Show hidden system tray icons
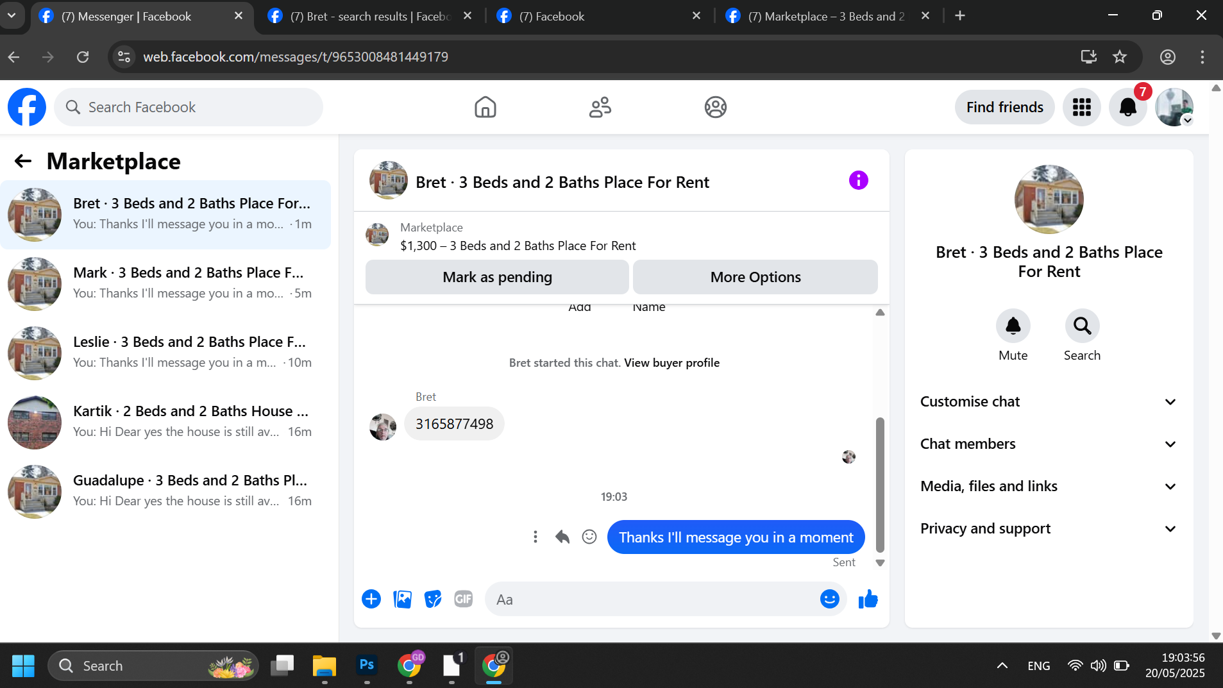 1002,666
